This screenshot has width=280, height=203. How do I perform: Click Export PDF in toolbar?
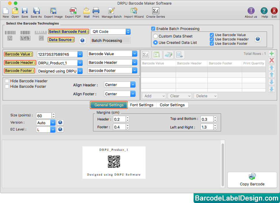(x=73, y=11)
